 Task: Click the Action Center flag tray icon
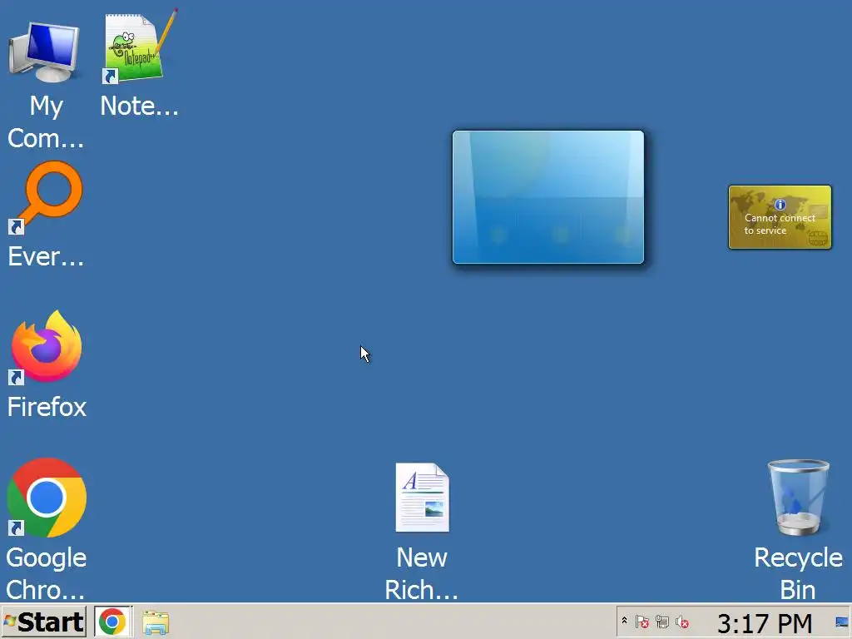(x=641, y=622)
